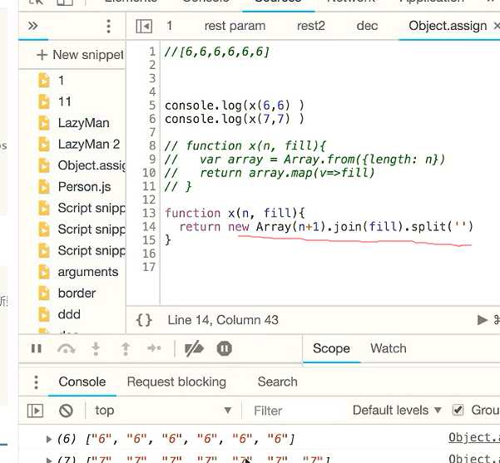The width and height of the screenshot is (500, 463).
Task: Select the Person.js snippet
Action: point(85,187)
